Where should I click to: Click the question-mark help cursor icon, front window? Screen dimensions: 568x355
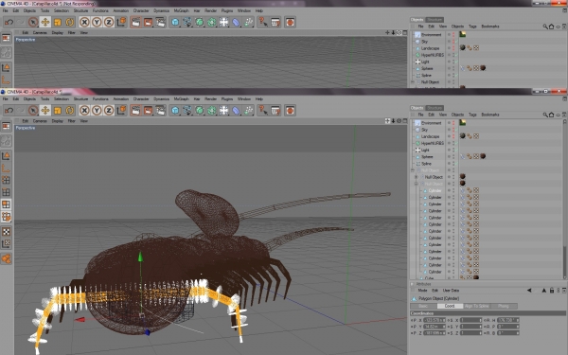263,111
